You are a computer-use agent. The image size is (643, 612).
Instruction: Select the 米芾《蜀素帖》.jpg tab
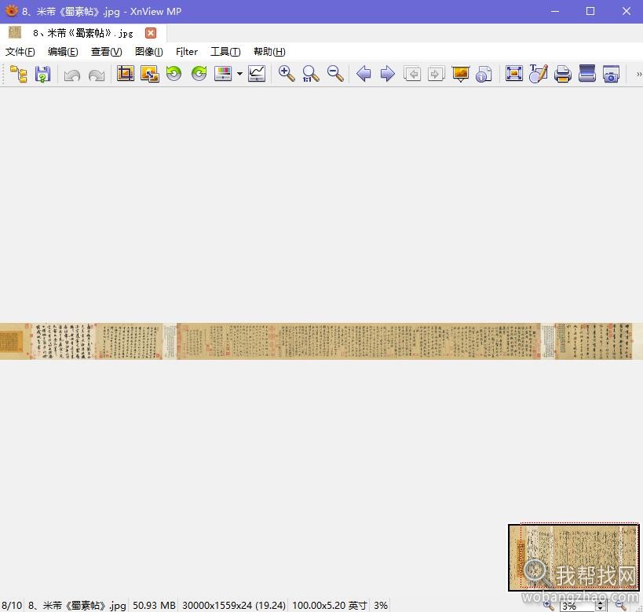pyautogui.click(x=83, y=33)
